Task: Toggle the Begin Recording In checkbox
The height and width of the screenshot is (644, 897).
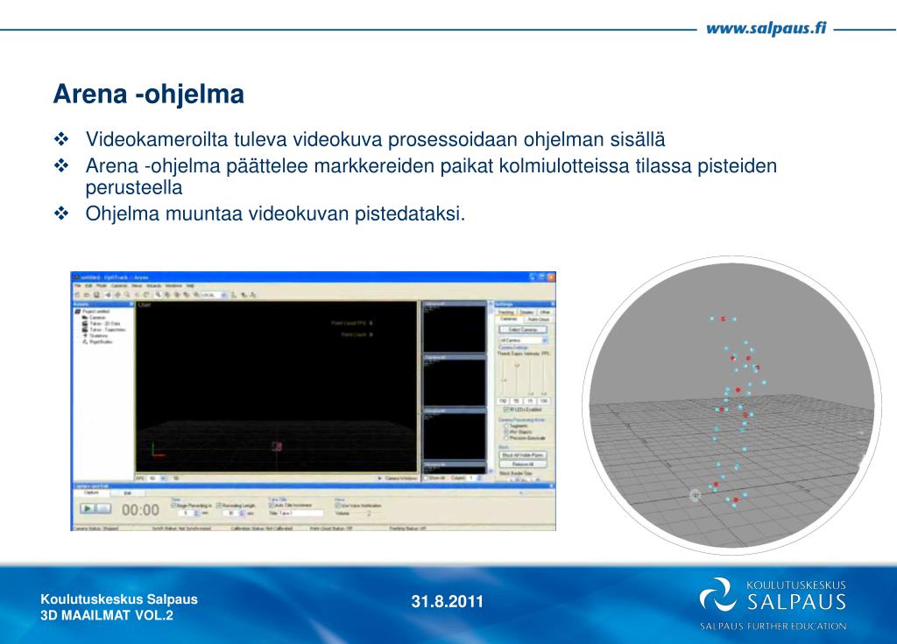Action: 173,506
